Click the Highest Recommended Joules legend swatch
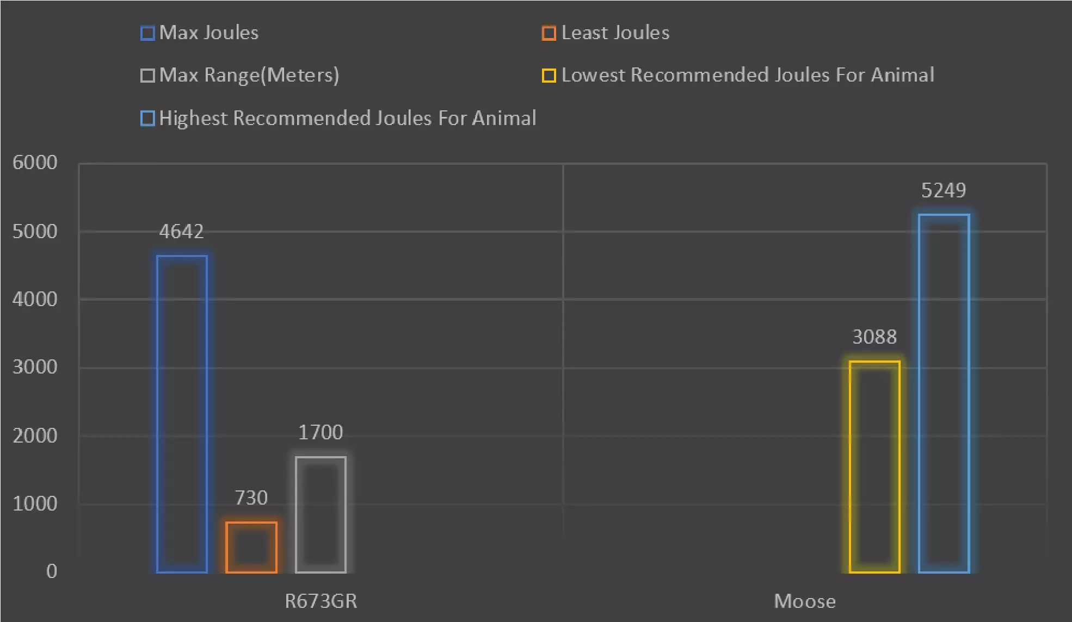This screenshot has width=1072, height=622. [x=147, y=119]
